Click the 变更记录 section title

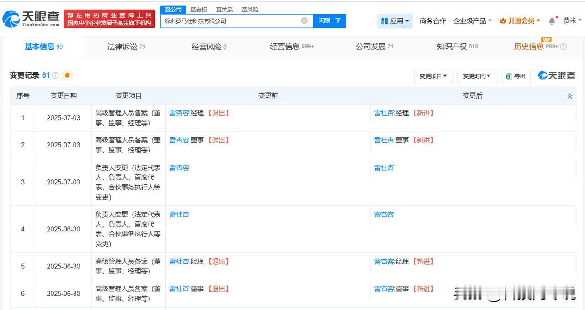[25, 75]
